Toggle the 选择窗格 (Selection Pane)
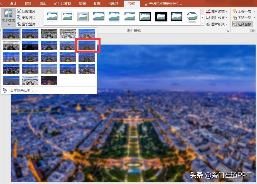The height and width of the screenshot is (184, 257). pyautogui.click(x=242, y=24)
